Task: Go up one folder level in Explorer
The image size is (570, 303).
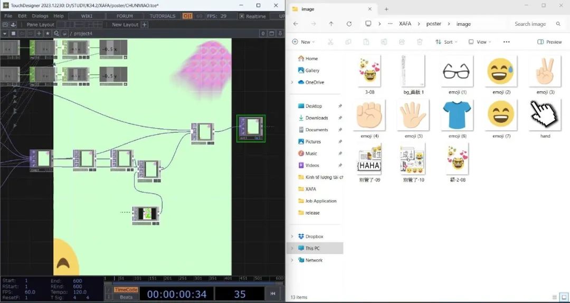Action: [331, 24]
